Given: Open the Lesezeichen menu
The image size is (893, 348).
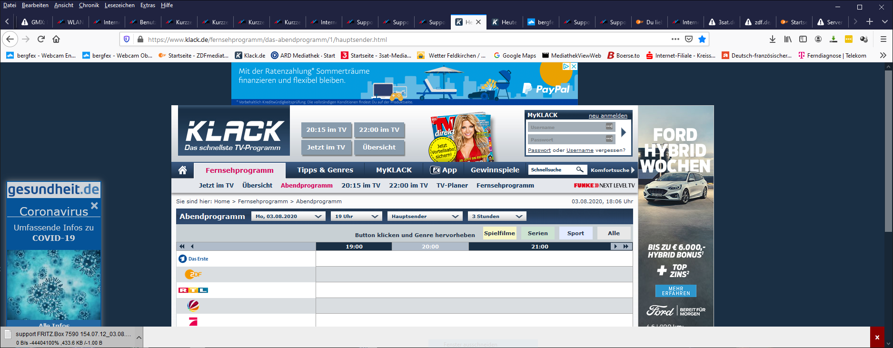Looking at the screenshot, I should point(119,5).
